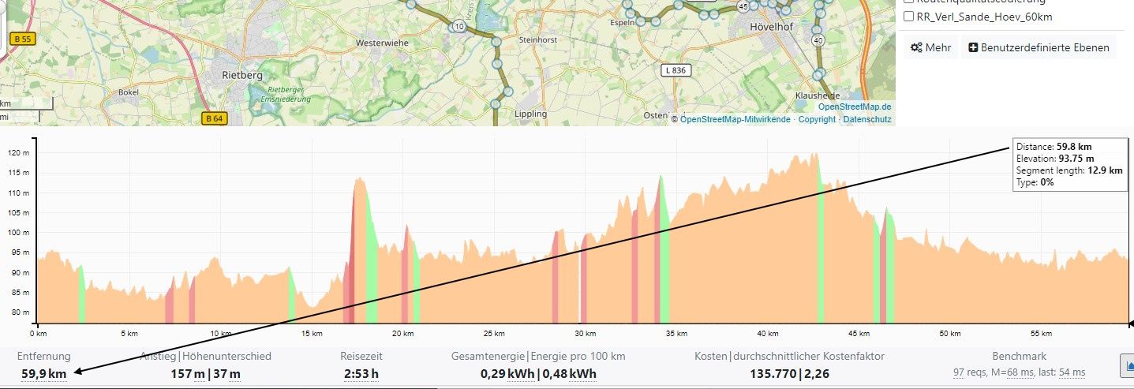The height and width of the screenshot is (389, 1134).
Task: Select the 0,48 kWh per 100 km value
Action: point(570,373)
